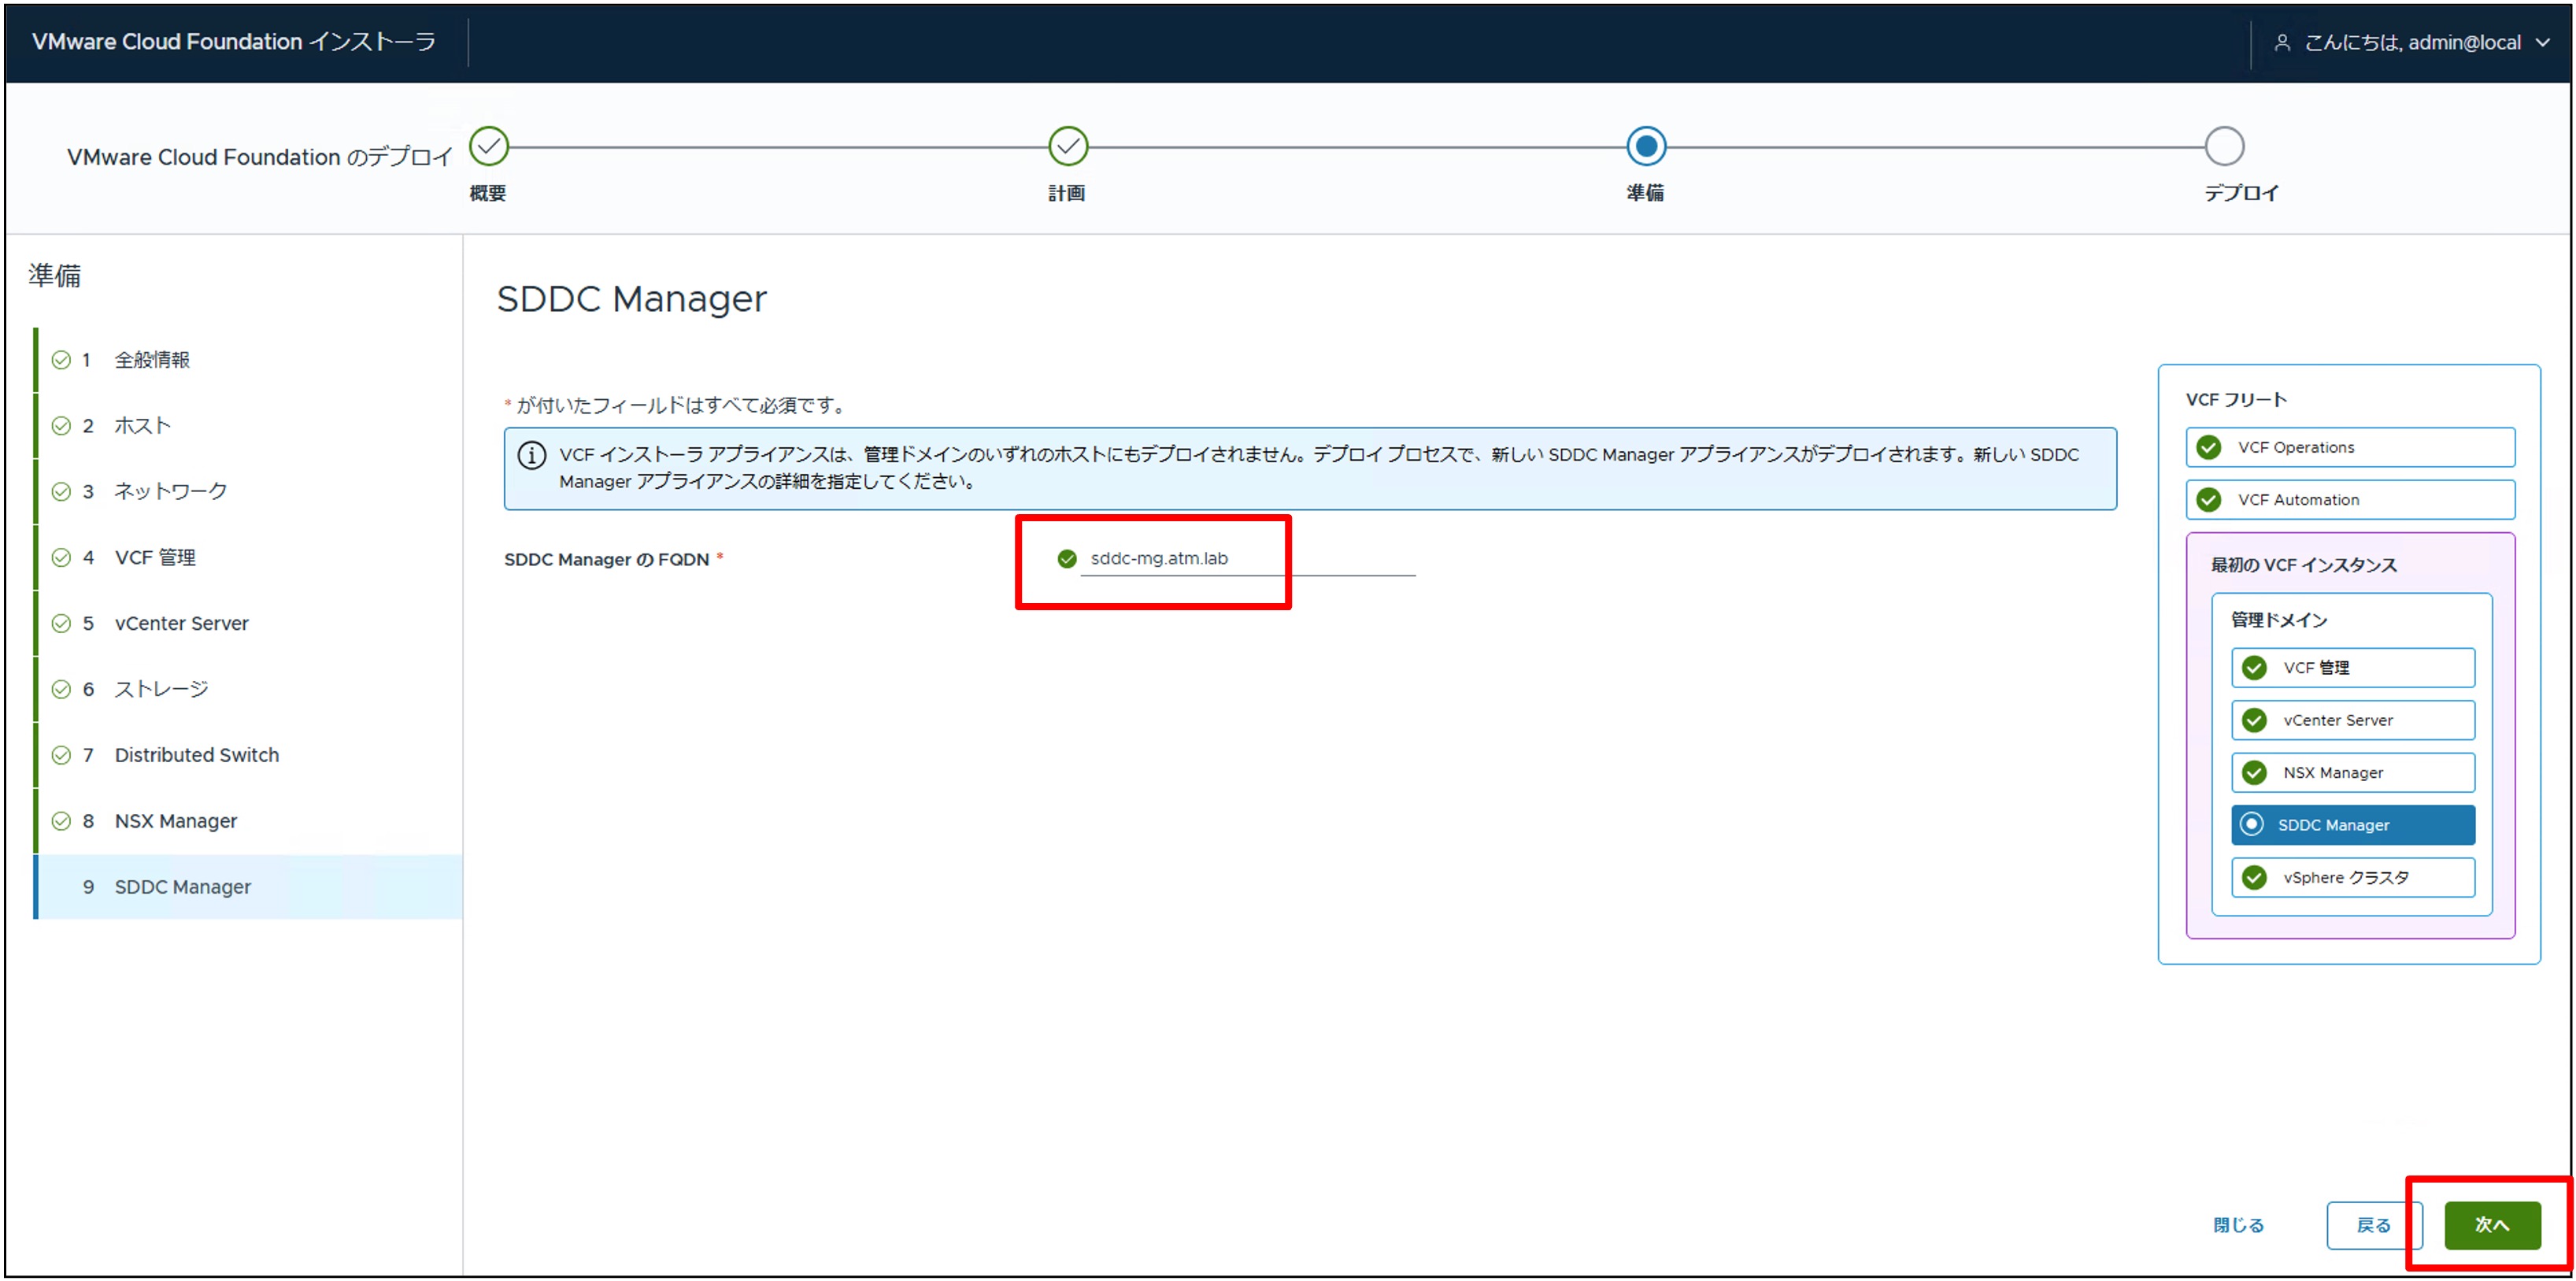2576x1281 pixels.
Task: Click the 最初の VCF インスタンス heading
Action: pos(2304,565)
